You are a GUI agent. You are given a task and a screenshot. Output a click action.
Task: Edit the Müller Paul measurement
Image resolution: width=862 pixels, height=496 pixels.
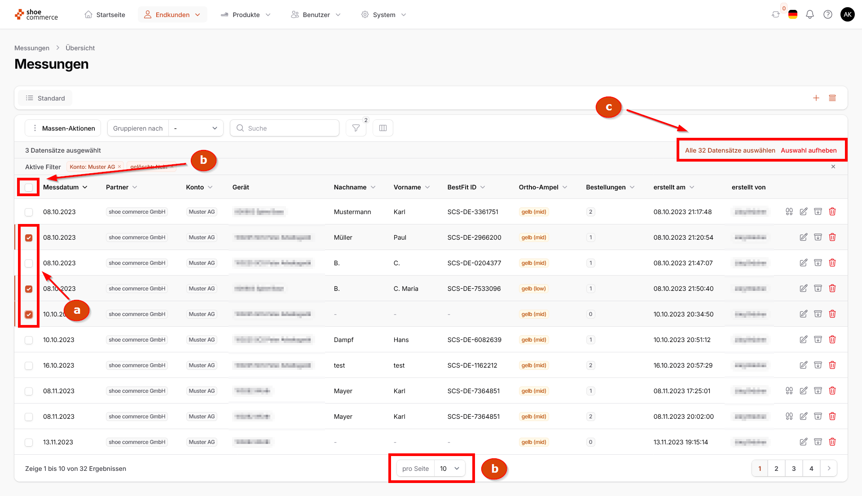pyautogui.click(x=804, y=237)
